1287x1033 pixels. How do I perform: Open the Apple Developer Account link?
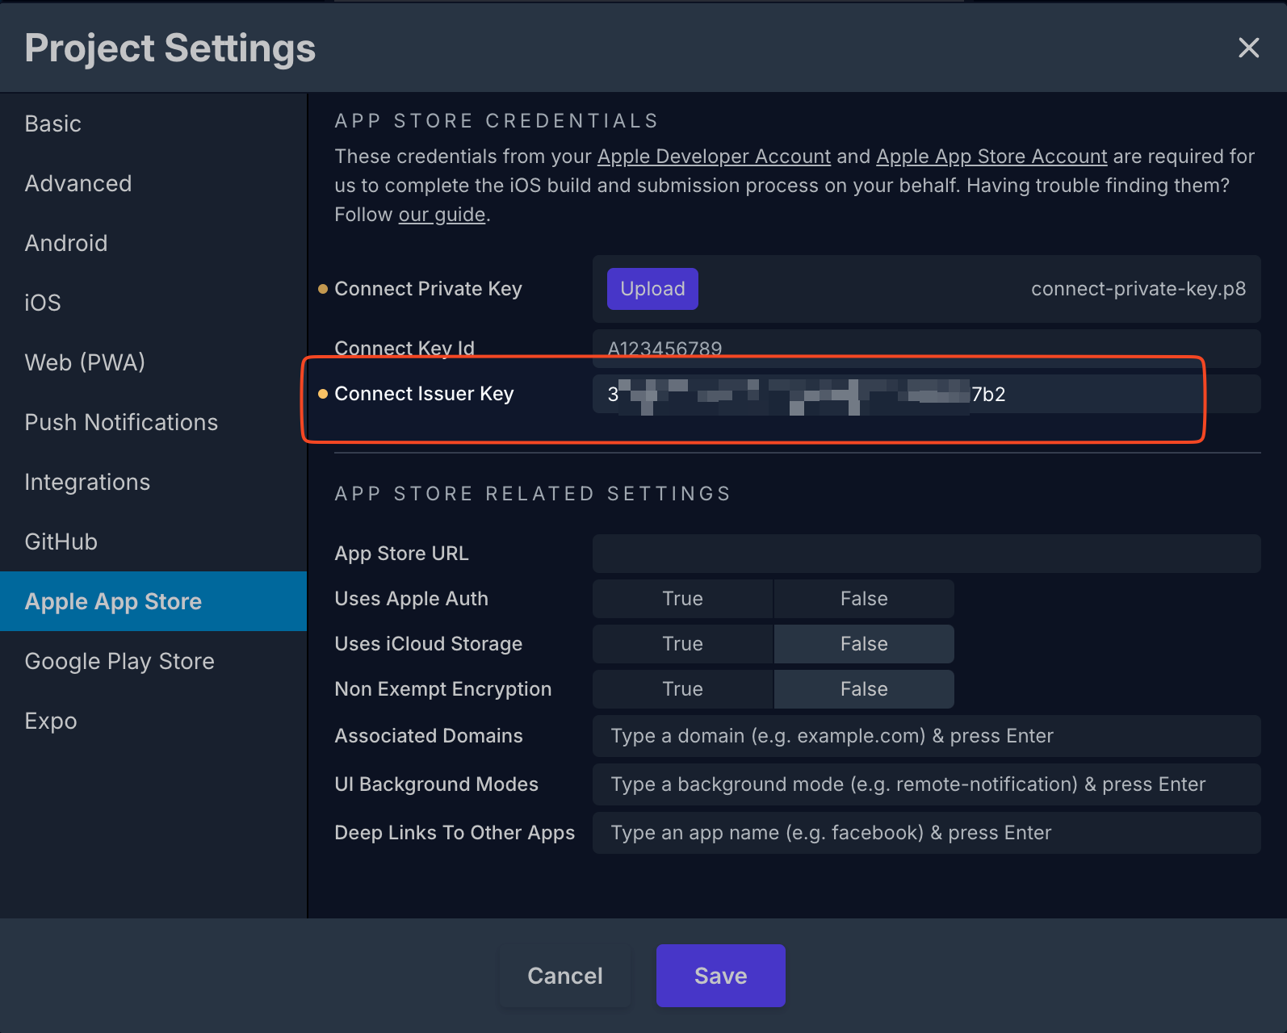pos(714,157)
